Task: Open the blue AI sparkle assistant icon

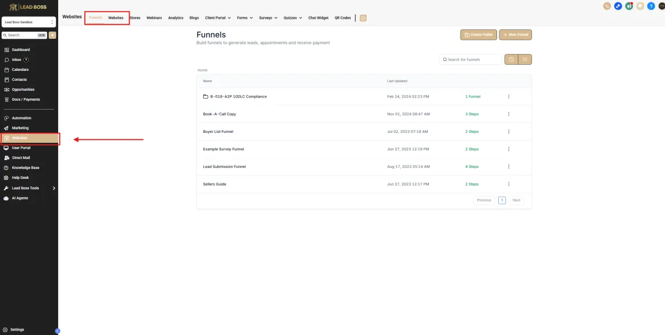Action: click(x=618, y=6)
